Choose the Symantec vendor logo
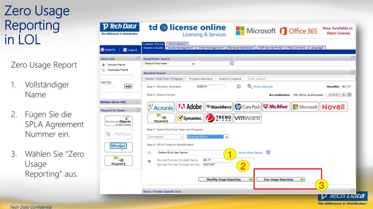 189,118
